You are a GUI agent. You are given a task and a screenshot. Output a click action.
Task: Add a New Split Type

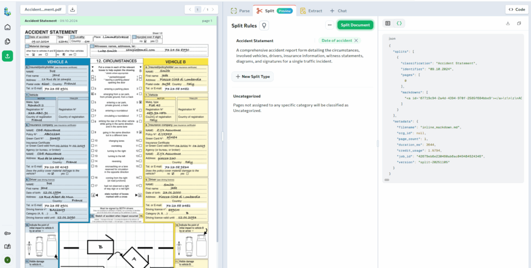click(x=253, y=77)
